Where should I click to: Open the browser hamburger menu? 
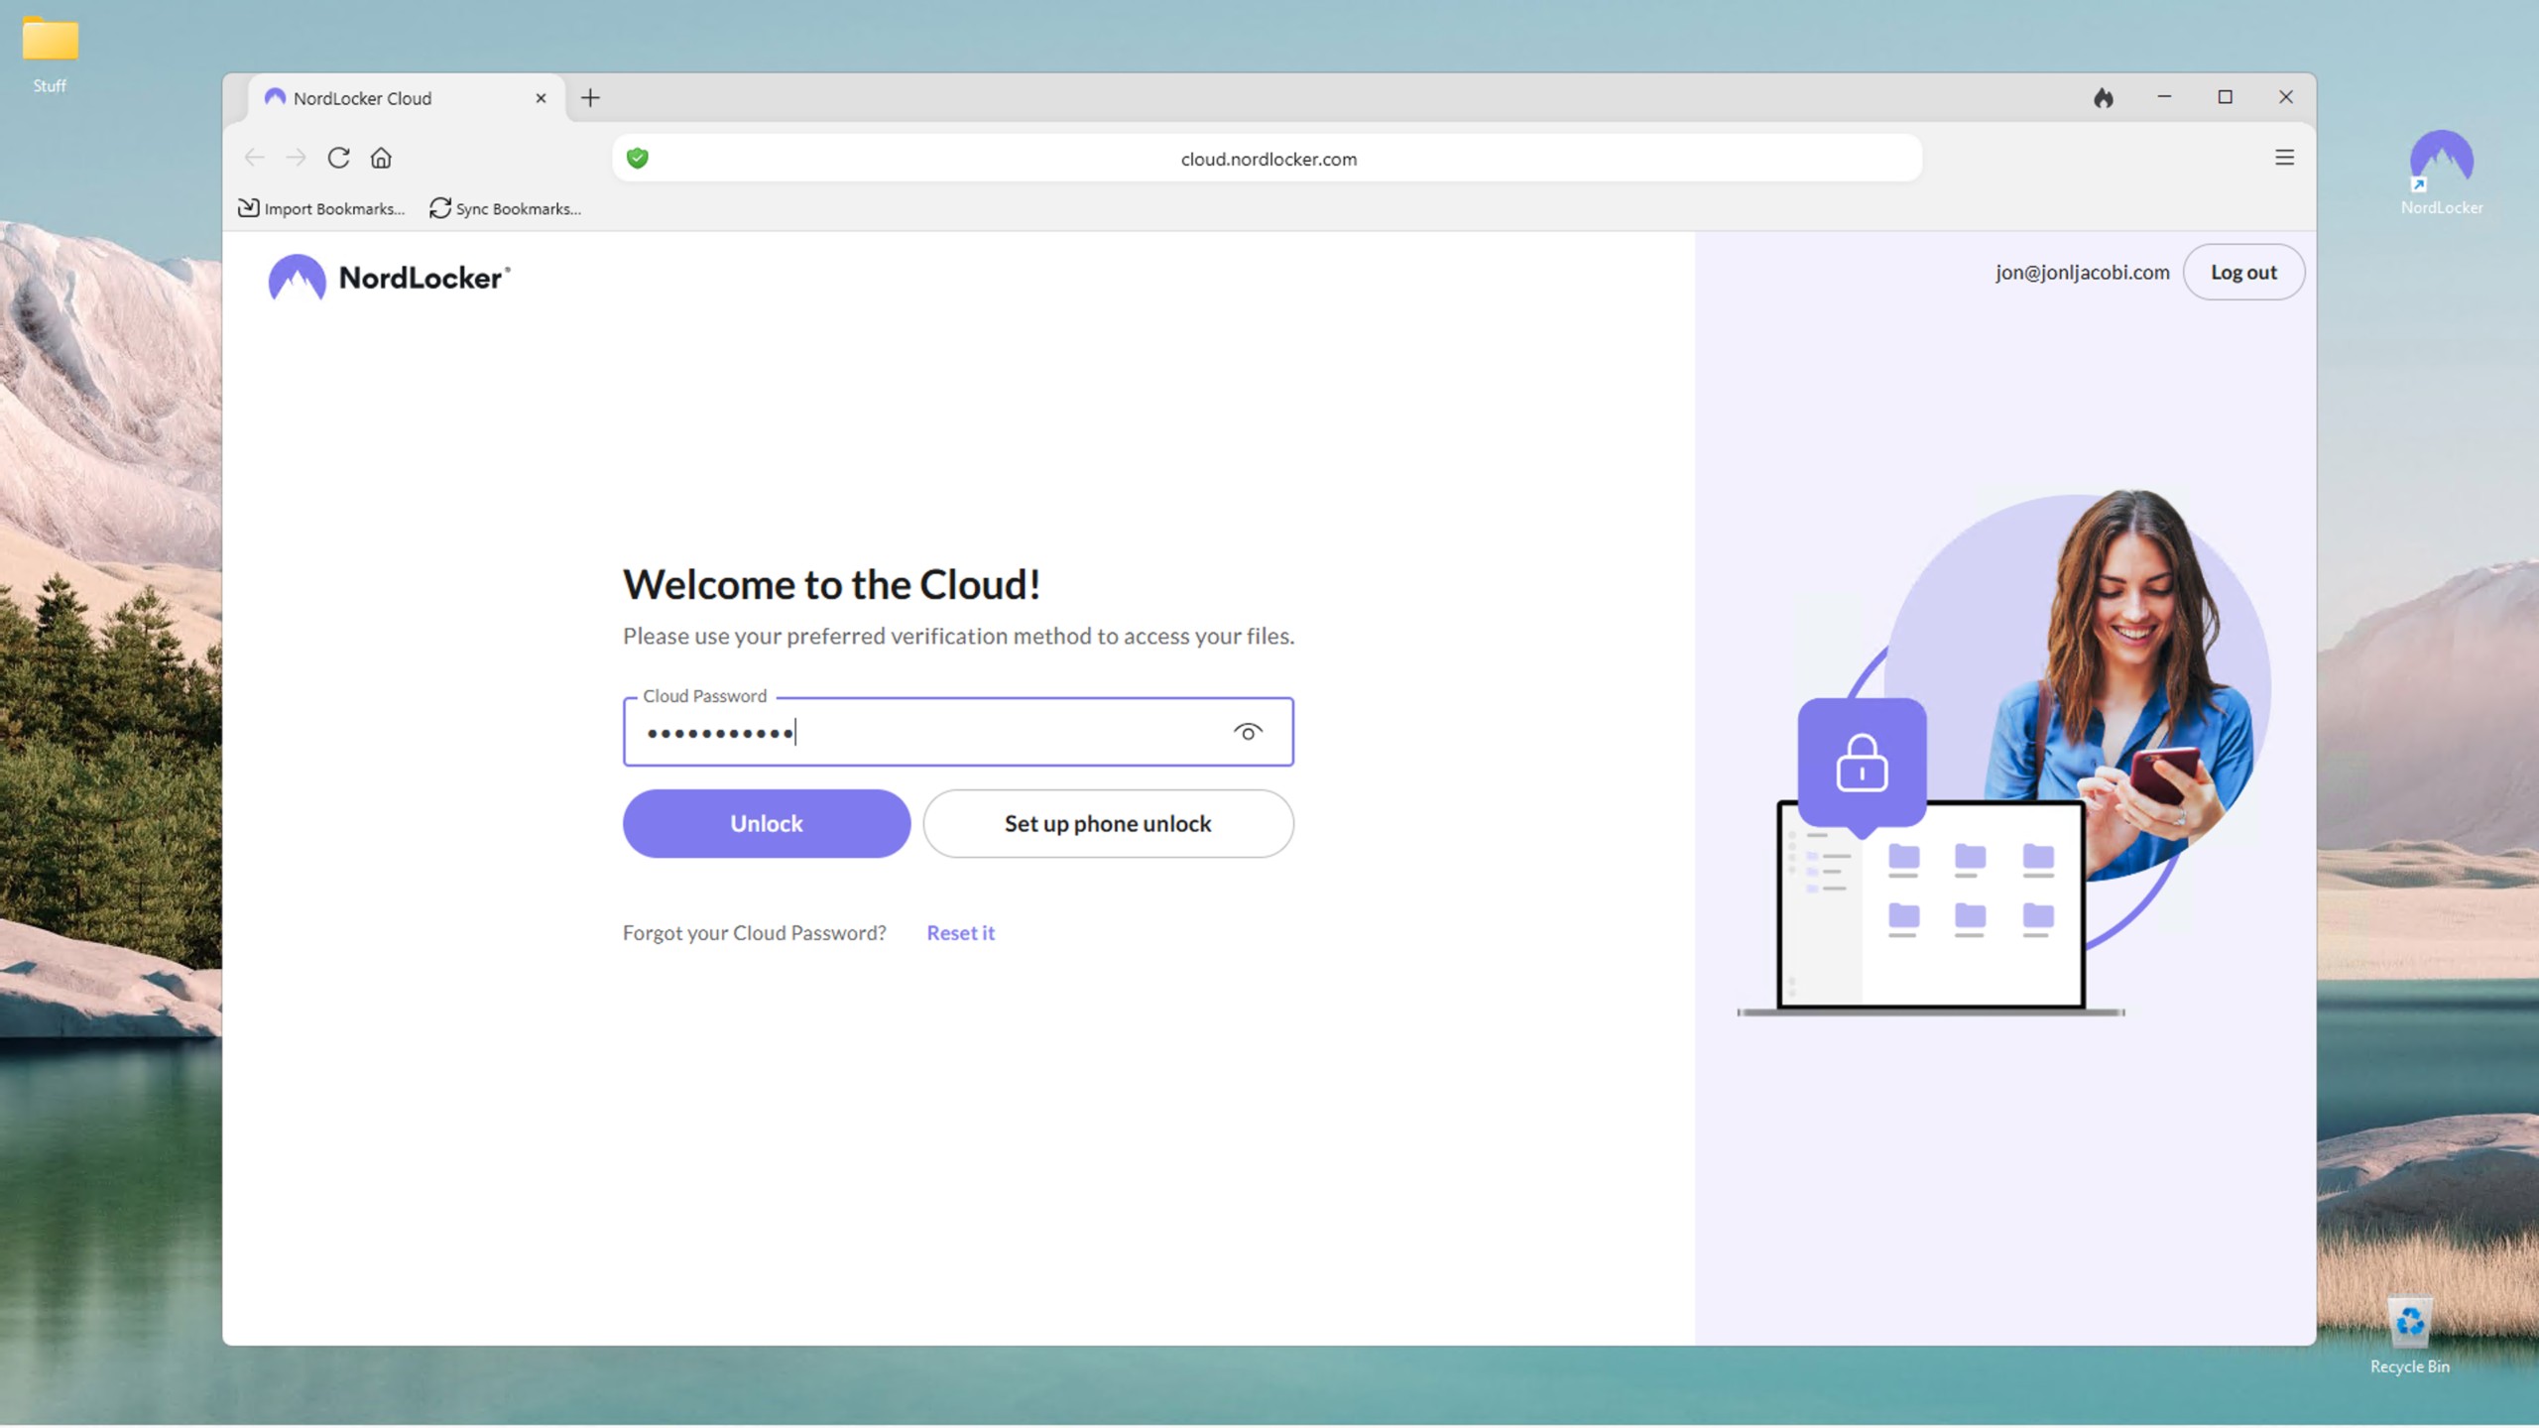(2284, 158)
